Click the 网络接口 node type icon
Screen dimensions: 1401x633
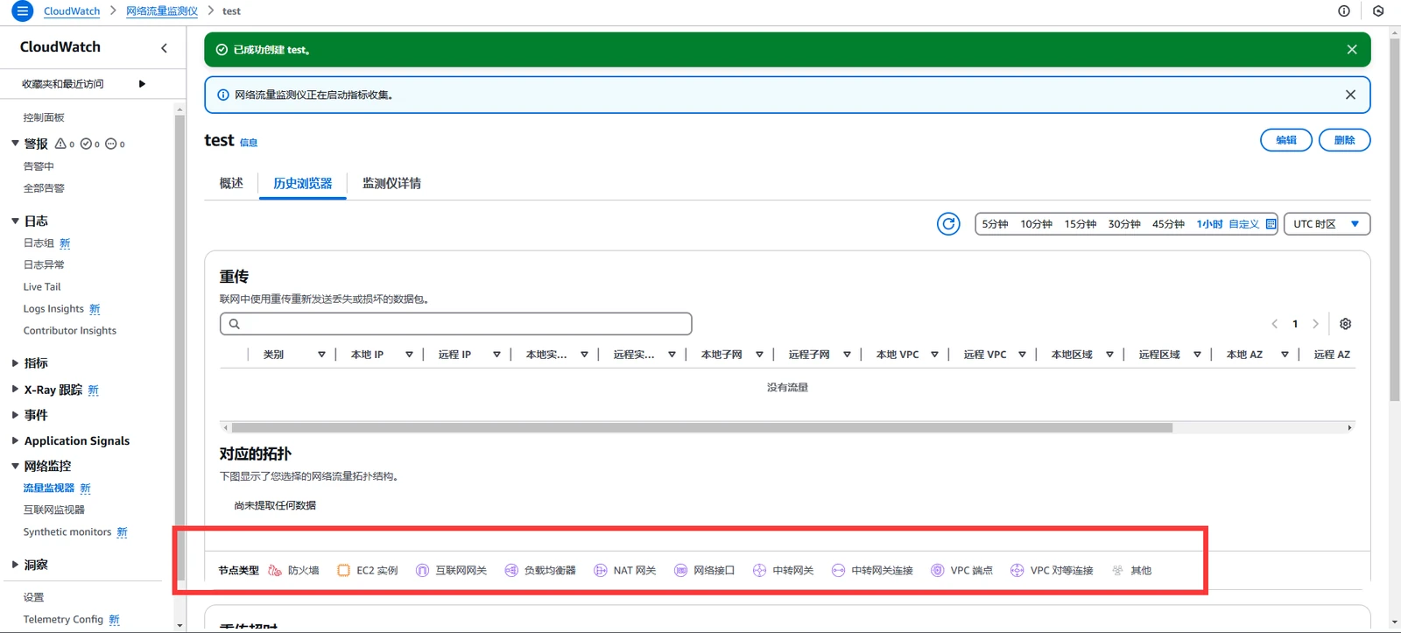click(x=680, y=571)
